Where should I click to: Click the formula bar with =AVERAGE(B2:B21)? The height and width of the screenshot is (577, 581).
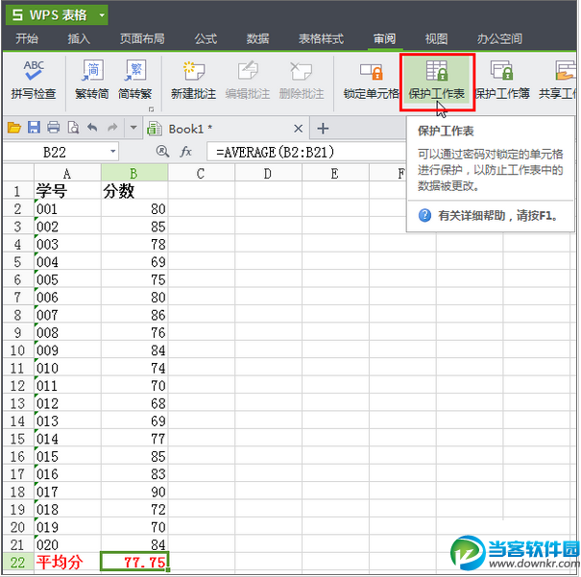305,152
